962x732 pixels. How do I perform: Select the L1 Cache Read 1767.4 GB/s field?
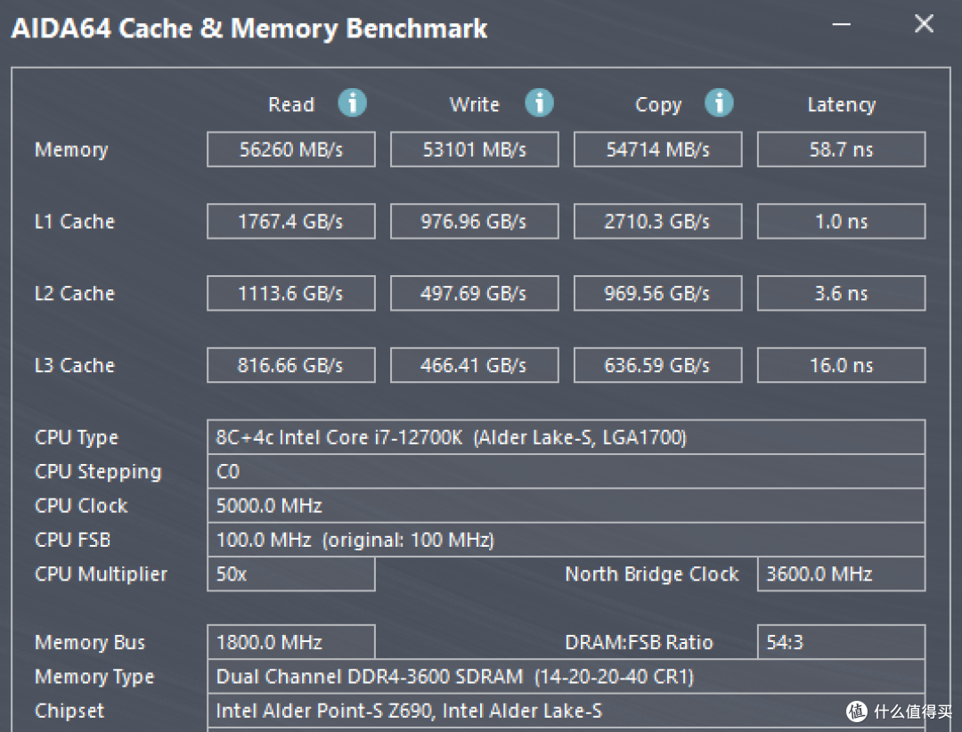[291, 222]
